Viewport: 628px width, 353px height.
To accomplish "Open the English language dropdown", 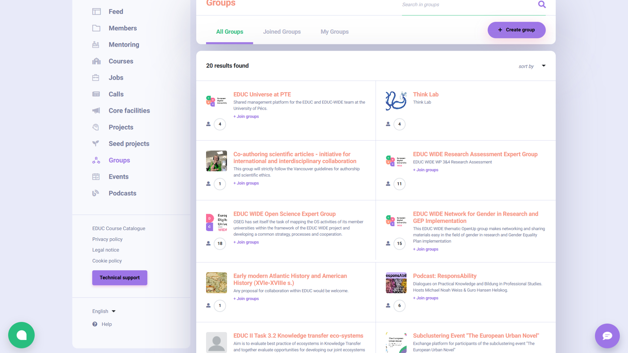I will click(x=104, y=311).
